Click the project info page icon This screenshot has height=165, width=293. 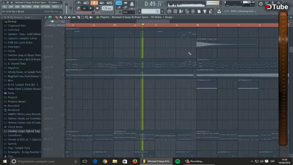point(199,11)
